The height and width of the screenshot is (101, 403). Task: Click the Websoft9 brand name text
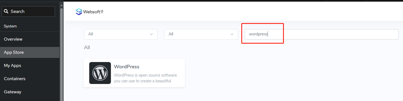[x=93, y=12]
